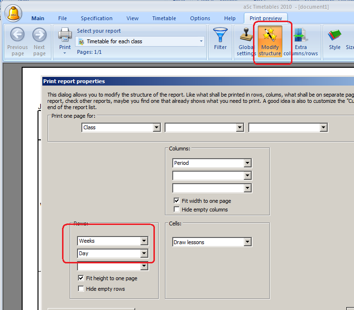Switch to the Specification tab

click(96, 18)
